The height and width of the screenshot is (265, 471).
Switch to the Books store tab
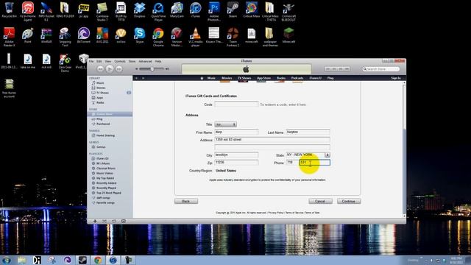(281, 78)
